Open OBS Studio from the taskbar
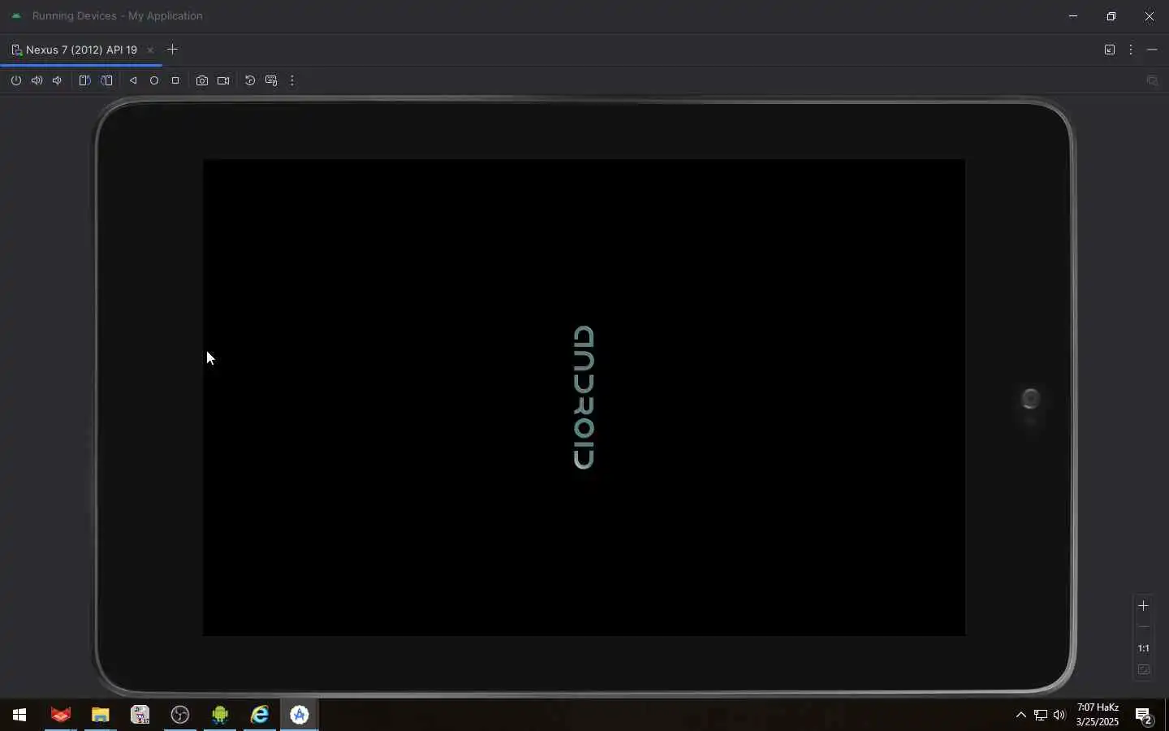The width and height of the screenshot is (1169, 731). (x=180, y=715)
